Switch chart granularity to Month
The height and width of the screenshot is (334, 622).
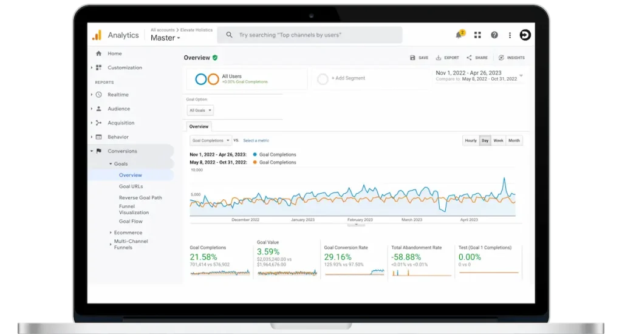click(x=514, y=140)
